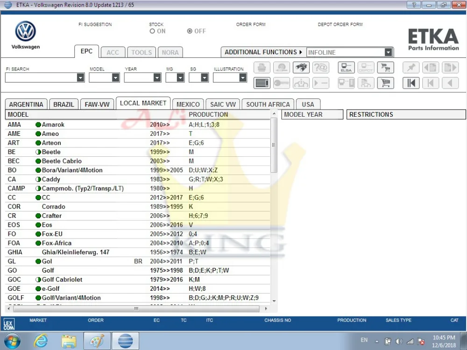Click the list view icon with horizontal lines
467x350 pixels.
[x=262, y=83]
